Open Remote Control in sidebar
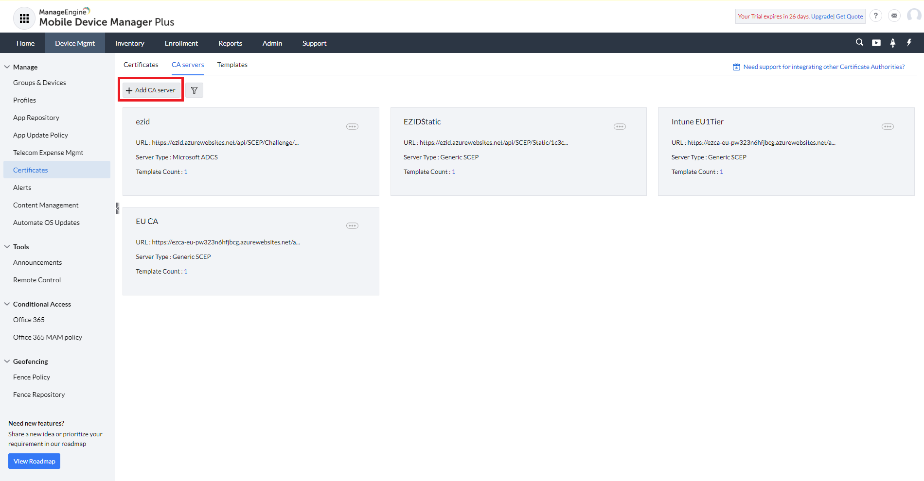Viewport: 924px width, 481px height. click(37, 280)
